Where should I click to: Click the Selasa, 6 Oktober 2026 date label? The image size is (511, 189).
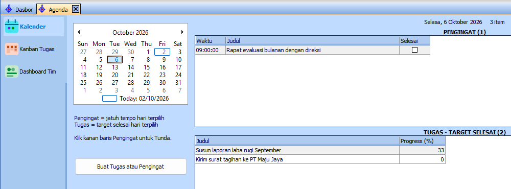coord(453,22)
